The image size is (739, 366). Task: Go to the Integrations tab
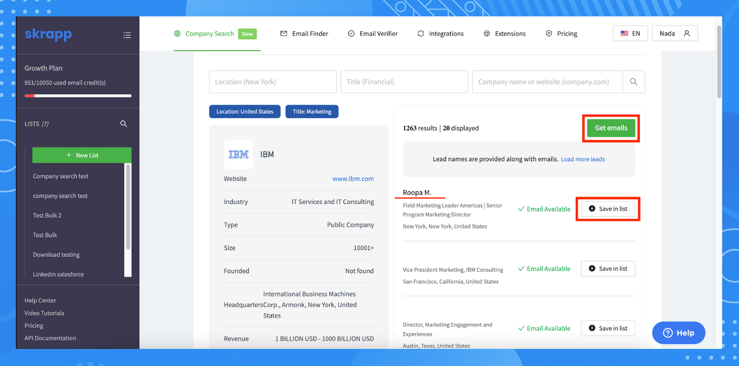(x=440, y=34)
